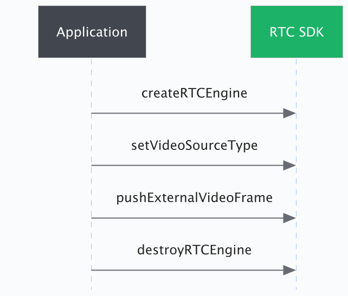The width and height of the screenshot is (348, 296).
Task: Select the setVideoSourceType arrow's start on Application lifeline
Action: [92, 165]
